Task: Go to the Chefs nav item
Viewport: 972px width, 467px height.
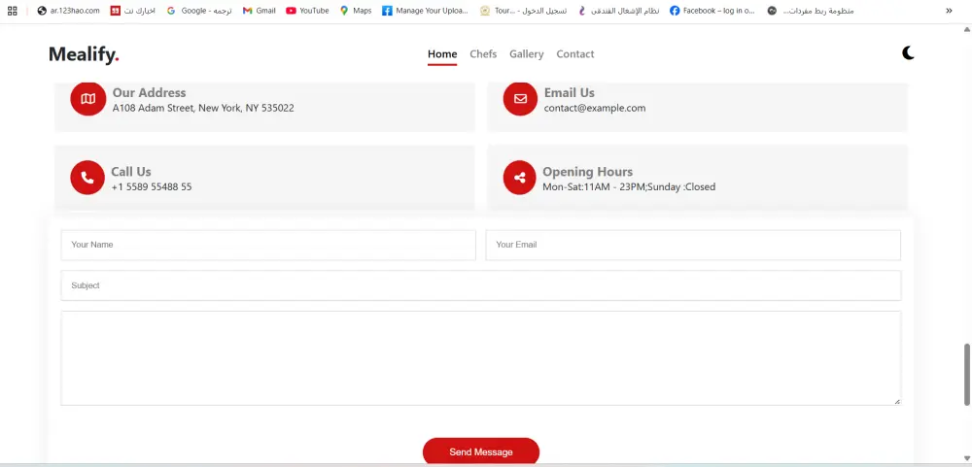Action: point(483,54)
